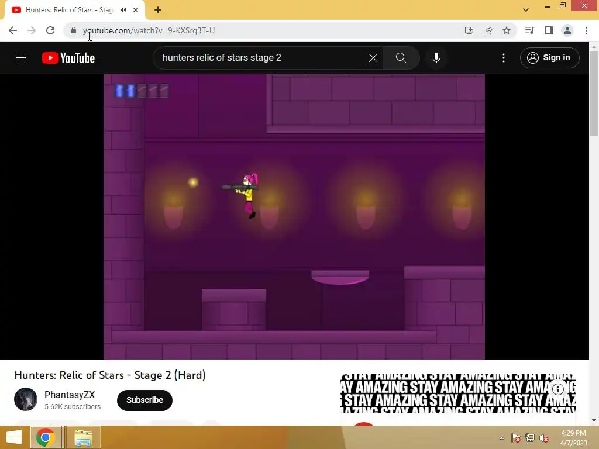The height and width of the screenshot is (449, 599).
Task: Open the Stay Amazing ad banner
Action: click(x=457, y=393)
